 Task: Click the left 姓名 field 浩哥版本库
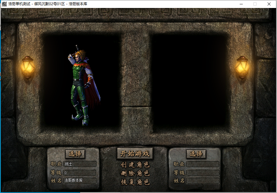80,181
